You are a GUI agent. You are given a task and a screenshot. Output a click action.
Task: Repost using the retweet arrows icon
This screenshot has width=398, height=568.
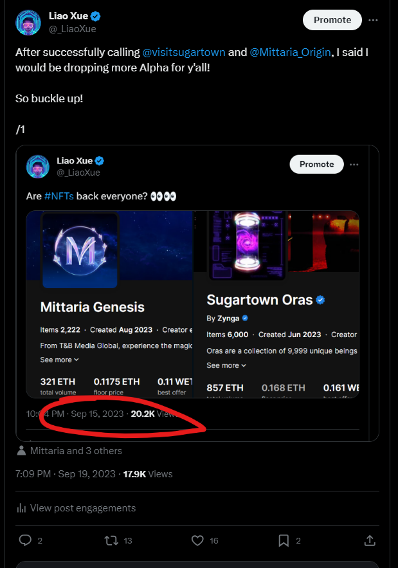[111, 540]
